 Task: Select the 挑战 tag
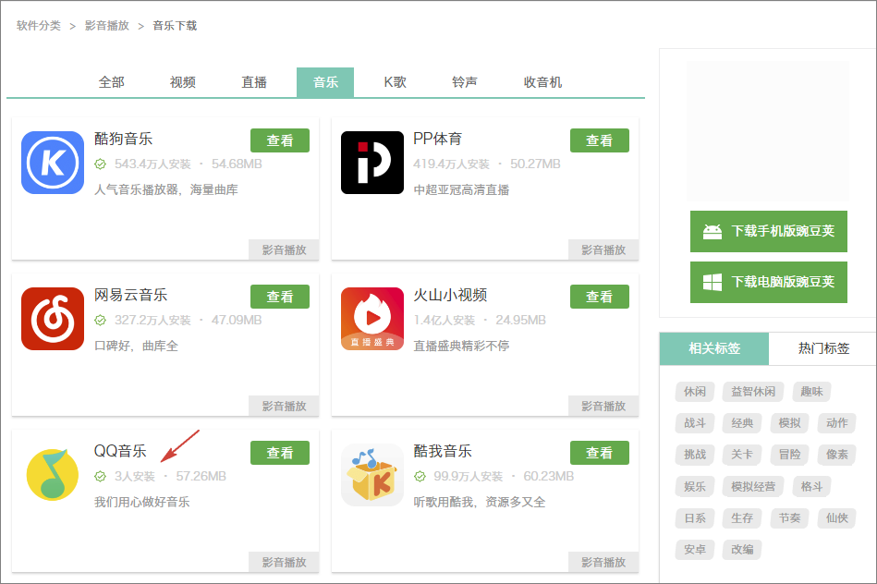pyautogui.click(x=695, y=455)
